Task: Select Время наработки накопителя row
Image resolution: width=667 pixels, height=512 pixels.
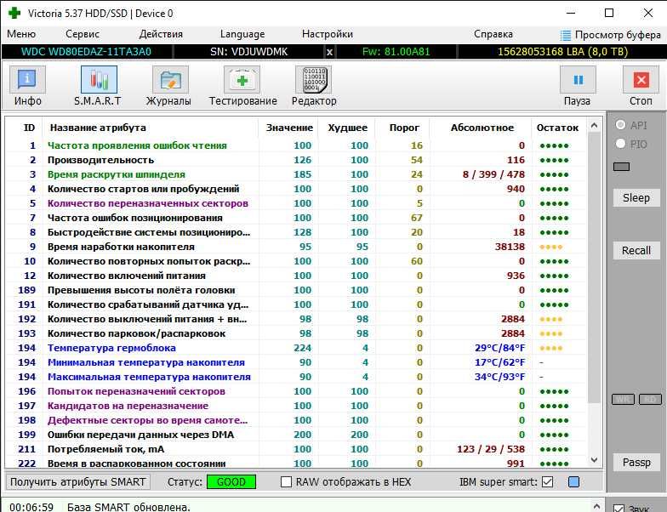Action: (296, 247)
